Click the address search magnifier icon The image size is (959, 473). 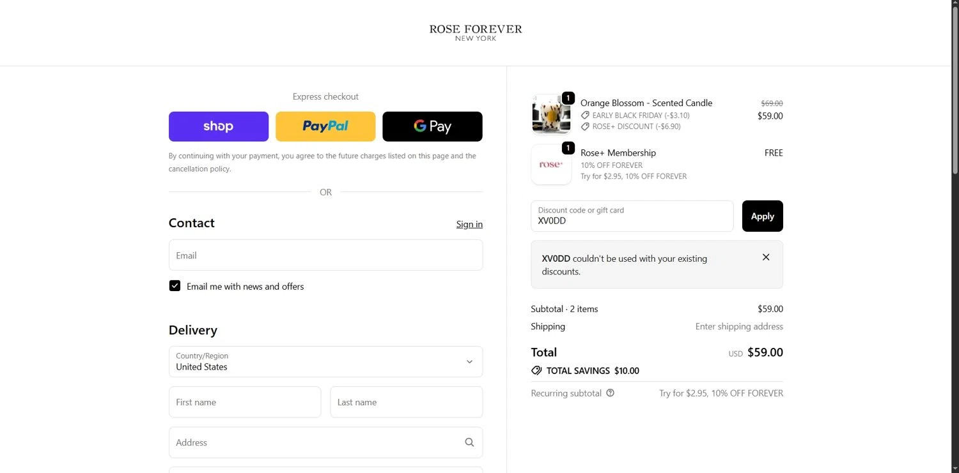point(469,442)
